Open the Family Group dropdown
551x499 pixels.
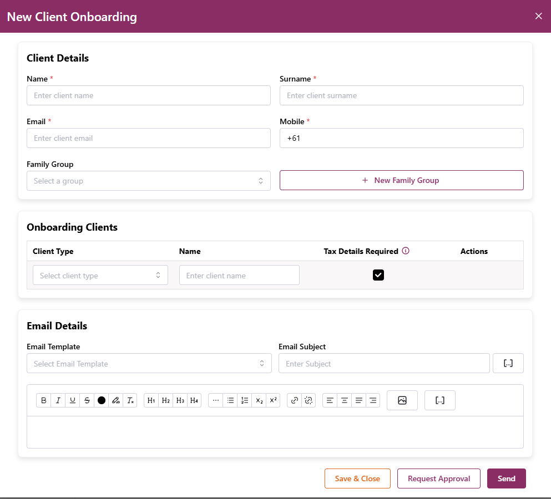tap(149, 181)
